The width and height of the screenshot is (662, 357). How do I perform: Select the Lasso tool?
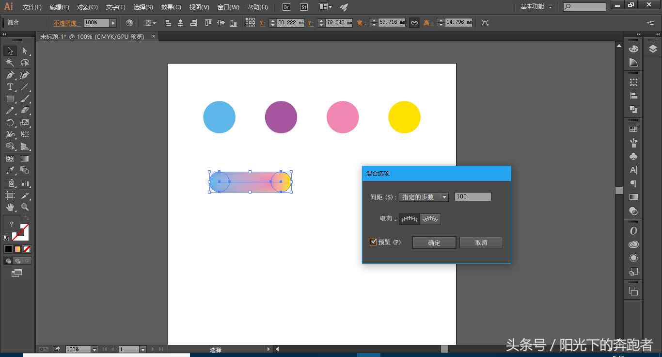(x=25, y=63)
